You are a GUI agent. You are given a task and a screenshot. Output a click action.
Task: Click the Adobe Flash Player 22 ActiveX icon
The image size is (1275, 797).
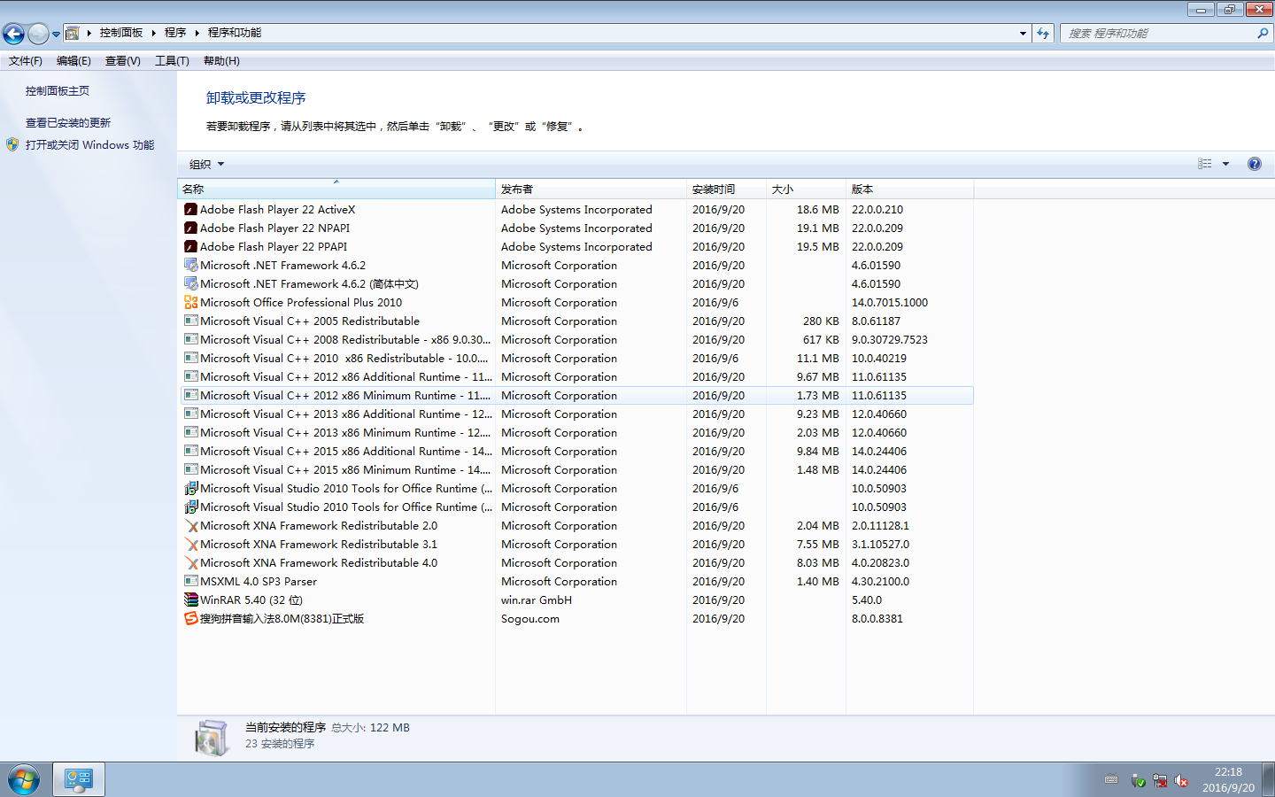(190, 210)
